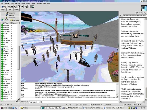Click the web panel stop button

pos(142,12)
